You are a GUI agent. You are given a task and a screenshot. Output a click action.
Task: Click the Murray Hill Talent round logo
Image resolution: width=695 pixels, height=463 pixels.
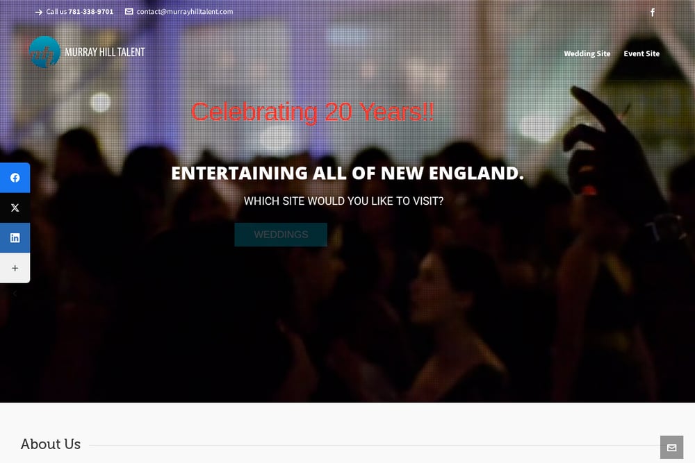(44, 52)
